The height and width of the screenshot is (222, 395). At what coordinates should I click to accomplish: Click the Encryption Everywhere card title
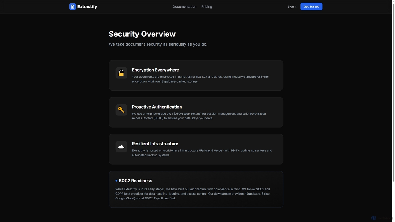coord(156,70)
